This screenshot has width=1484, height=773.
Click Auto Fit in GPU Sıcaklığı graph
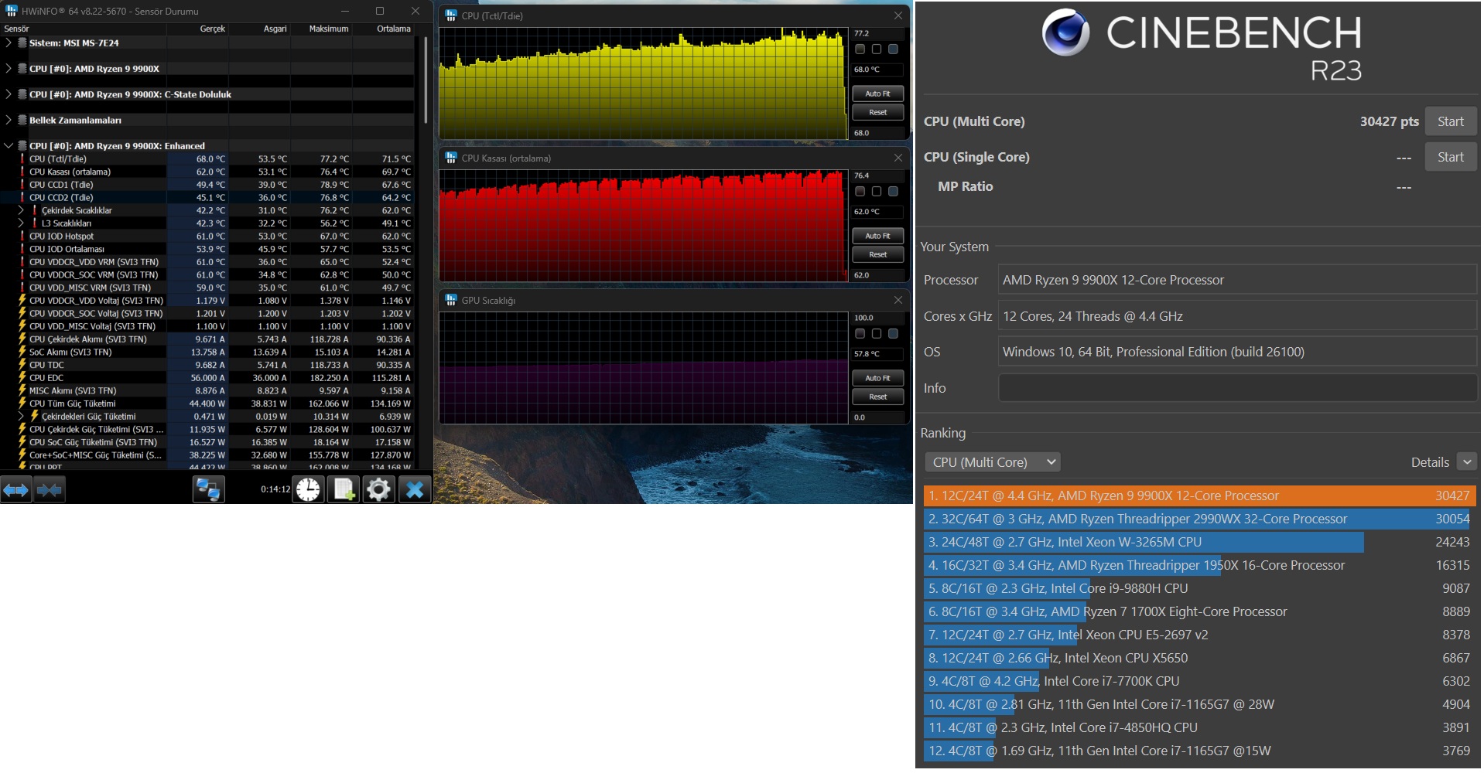click(877, 378)
